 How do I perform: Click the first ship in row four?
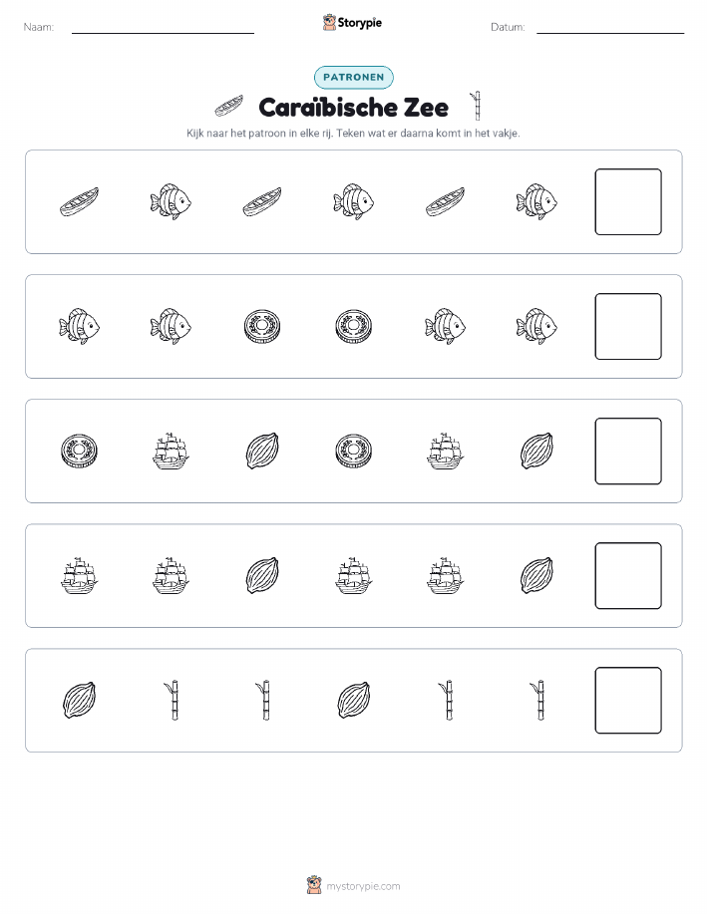pos(80,576)
